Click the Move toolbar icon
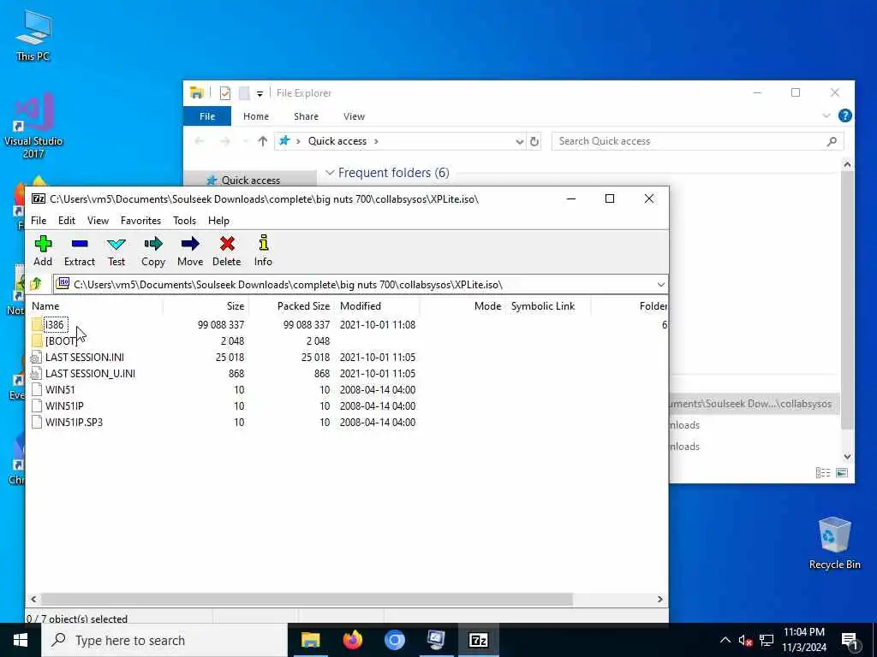Screen dimensions: 877x657 (190, 251)
